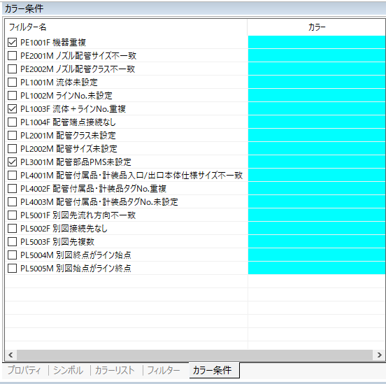Check PL1001M 流体未設定 filter box
Screen dimensions: 386x384
[x=12, y=83]
